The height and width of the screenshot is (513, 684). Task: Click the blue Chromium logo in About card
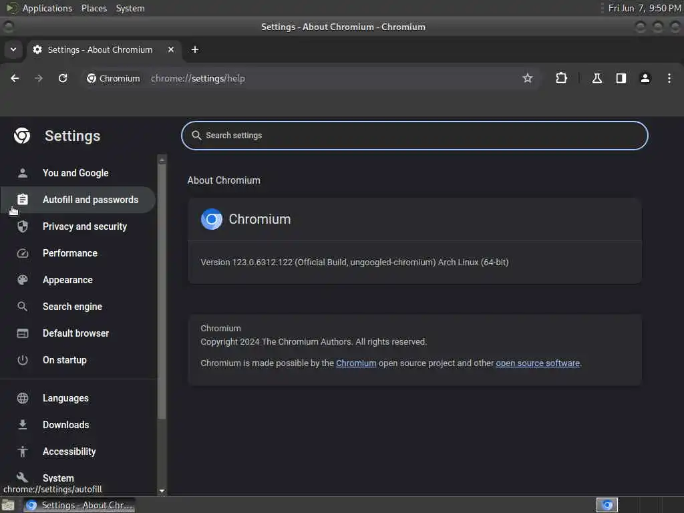(212, 219)
